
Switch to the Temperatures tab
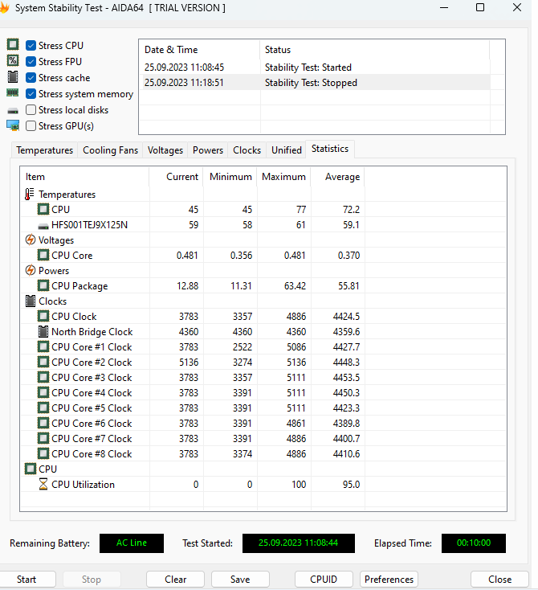click(x=44, y=150)
